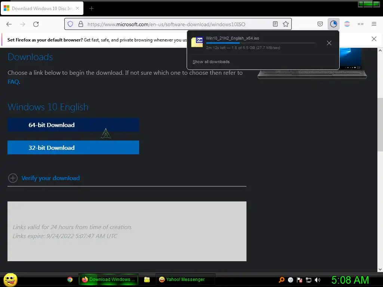Show all downloads
The width and height of the screenshot is (383, 287).
click(x=211, y=62)
